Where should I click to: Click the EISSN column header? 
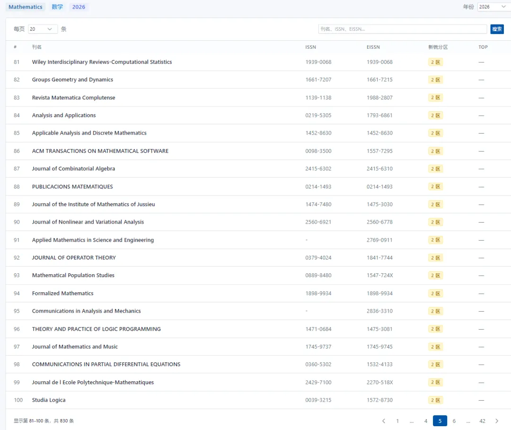(373, 47)
